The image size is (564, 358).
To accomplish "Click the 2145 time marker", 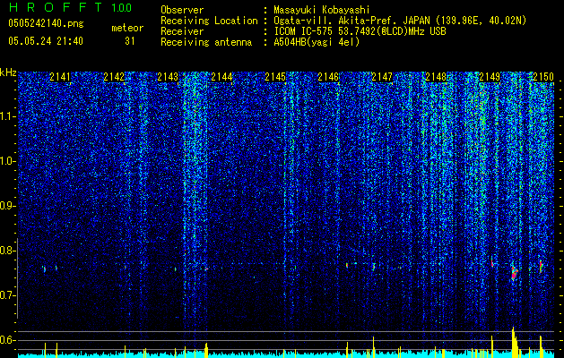I will pyautogui.click(x=275, y=77).
